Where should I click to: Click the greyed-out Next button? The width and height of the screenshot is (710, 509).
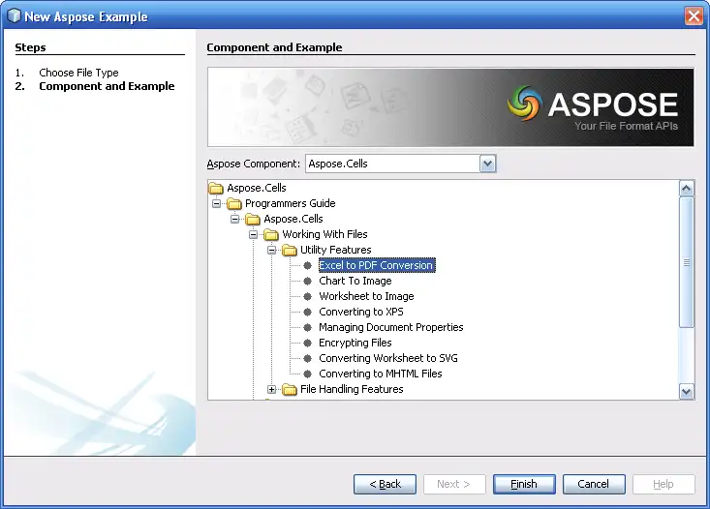click(x=454, y=484)
